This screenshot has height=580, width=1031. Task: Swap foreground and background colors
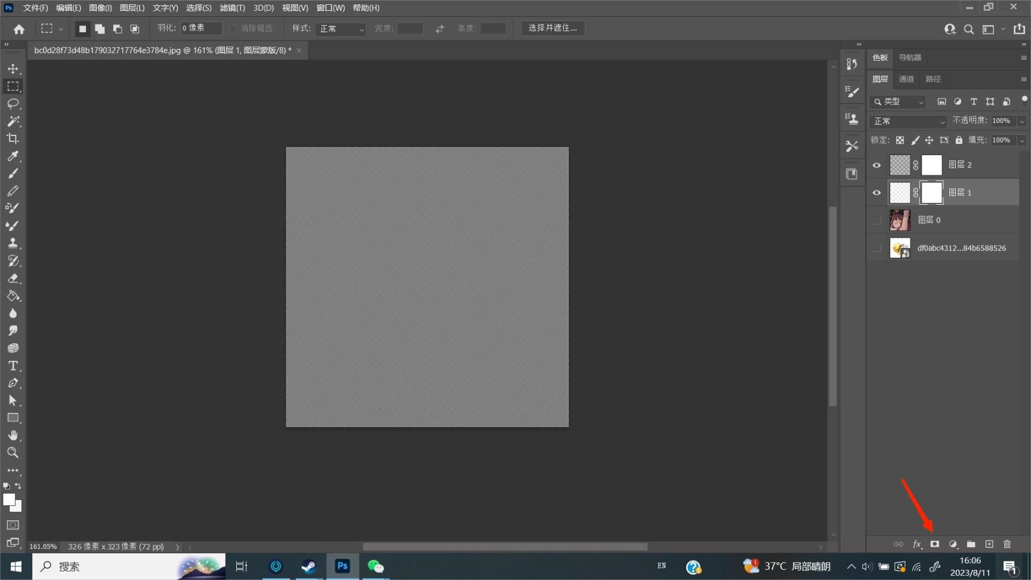18,486
